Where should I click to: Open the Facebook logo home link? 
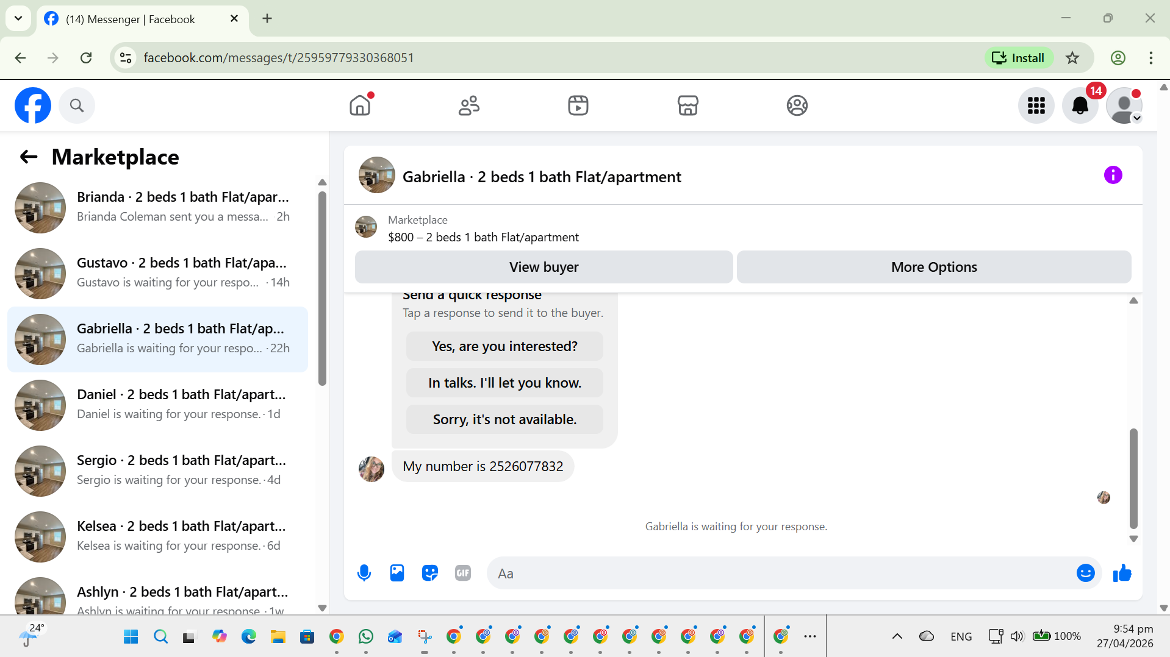33,105
